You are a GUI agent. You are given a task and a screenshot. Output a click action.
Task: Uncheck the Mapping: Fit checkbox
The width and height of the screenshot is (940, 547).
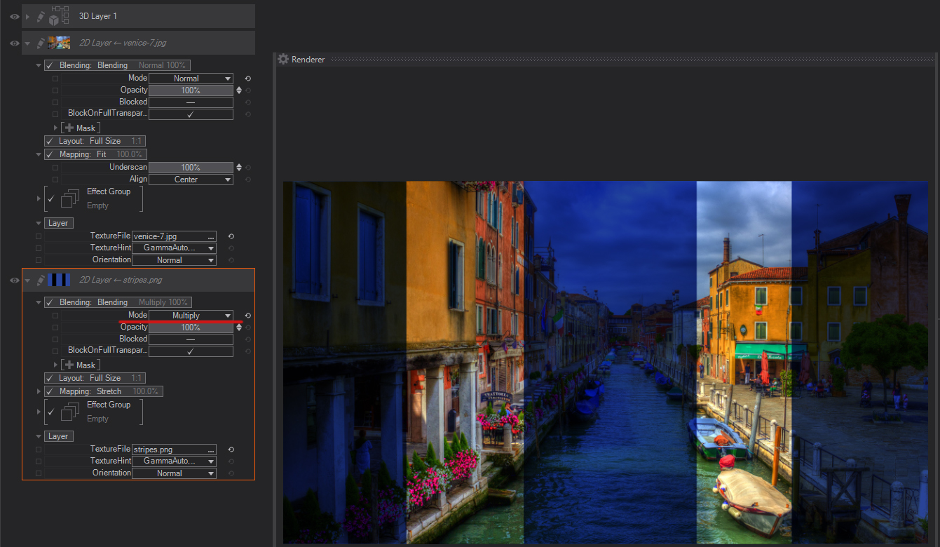click(x=50, y=154)
